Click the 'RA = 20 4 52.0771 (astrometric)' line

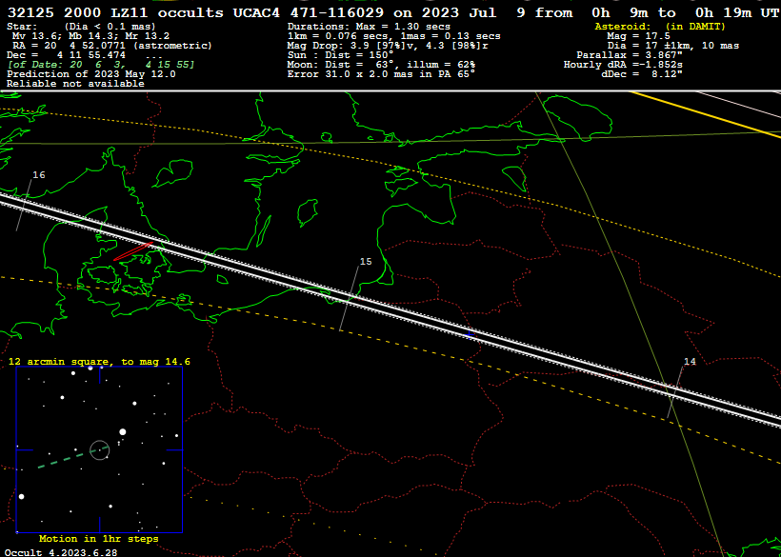pyautogui.click(x=112, y=46)
